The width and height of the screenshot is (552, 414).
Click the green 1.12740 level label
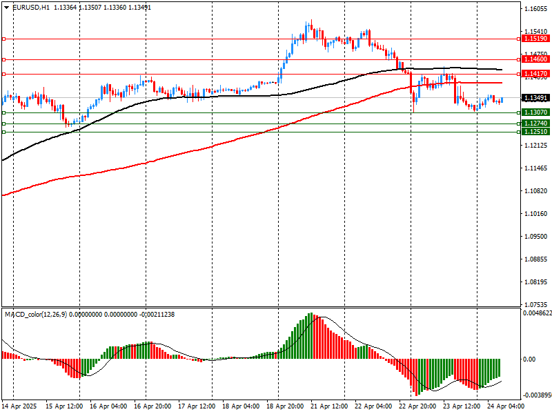(x=535, y=124)
